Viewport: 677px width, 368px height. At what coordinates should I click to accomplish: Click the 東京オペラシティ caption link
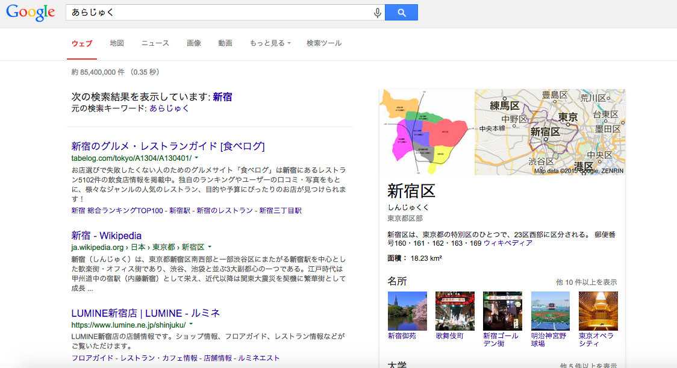[596, 340]
